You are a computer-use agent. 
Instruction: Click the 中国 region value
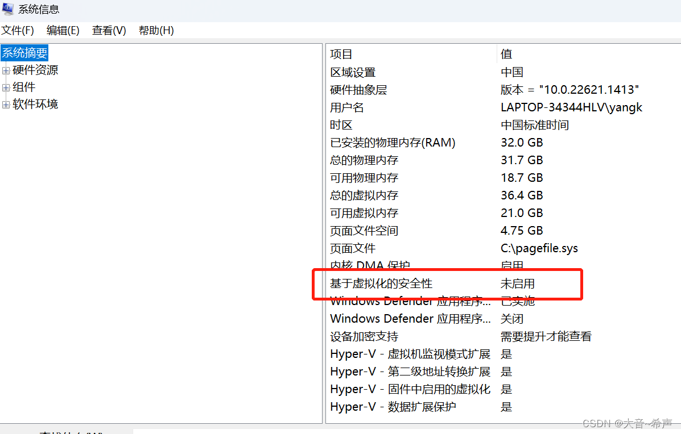tap(512, 72)
